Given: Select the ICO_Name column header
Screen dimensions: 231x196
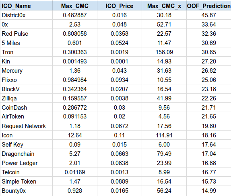Looking at the screenshot, I should 26,6.
